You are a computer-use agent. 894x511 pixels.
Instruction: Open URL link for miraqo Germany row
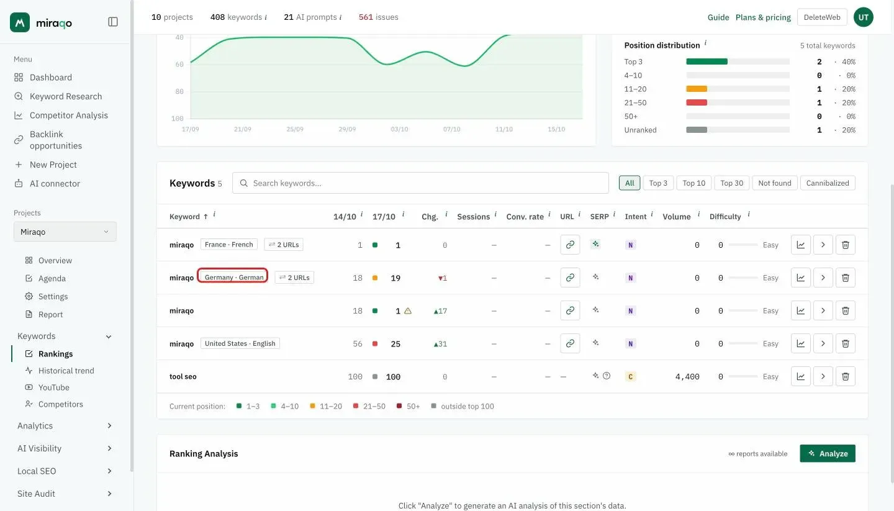pos(570,278)
